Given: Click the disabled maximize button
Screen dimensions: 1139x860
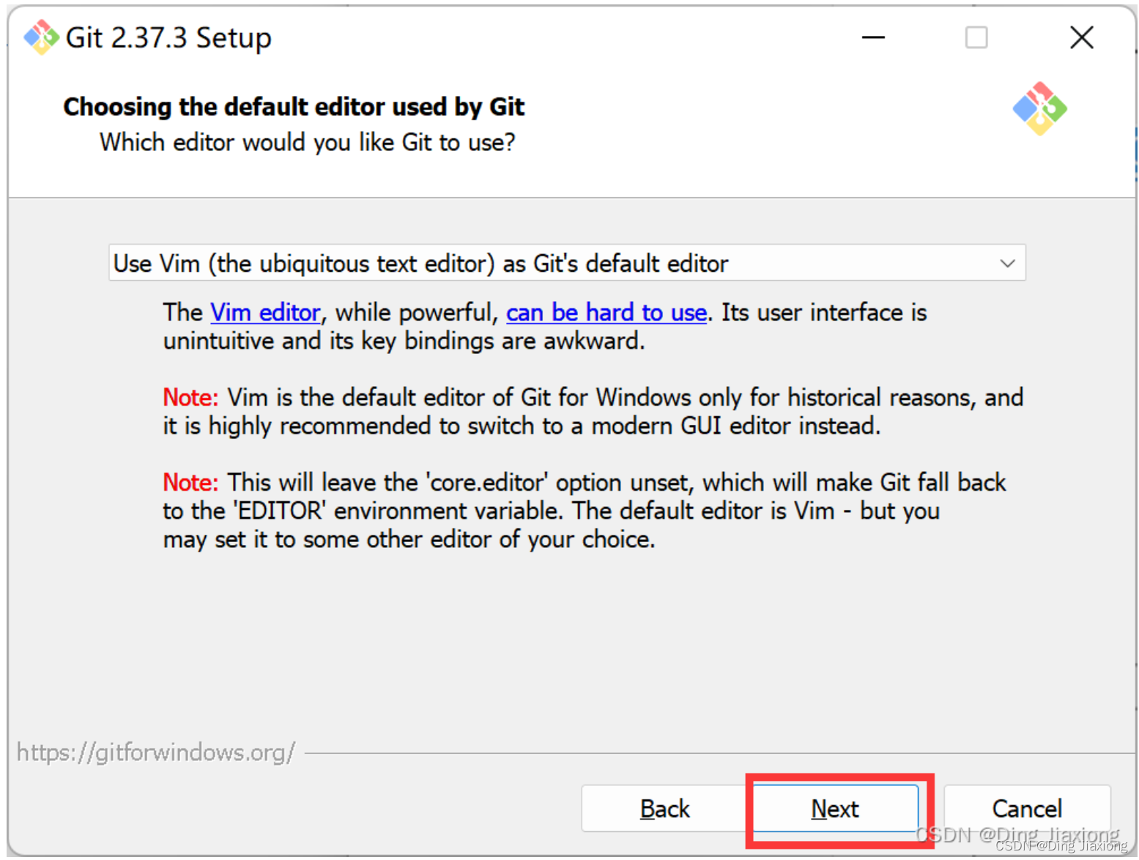Looking at the screenshot, I should click(x=976, y=37).
